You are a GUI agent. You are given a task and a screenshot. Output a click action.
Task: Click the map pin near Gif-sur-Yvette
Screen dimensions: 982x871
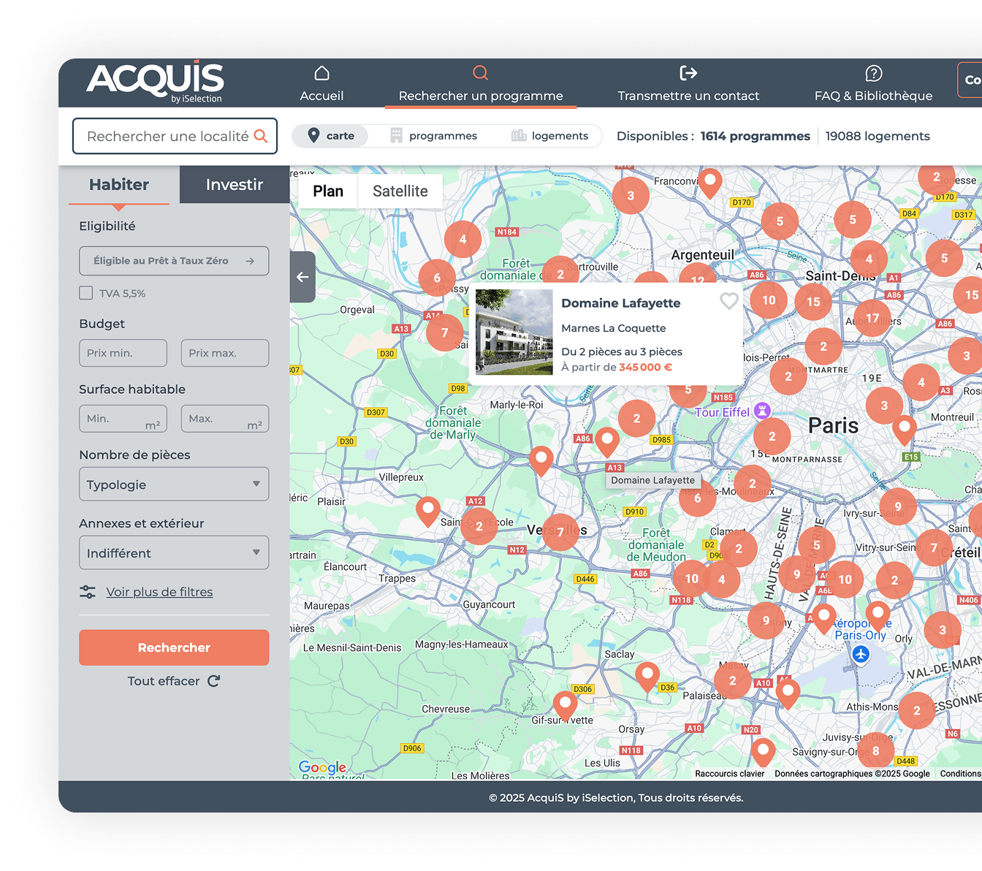click(565, 707)
